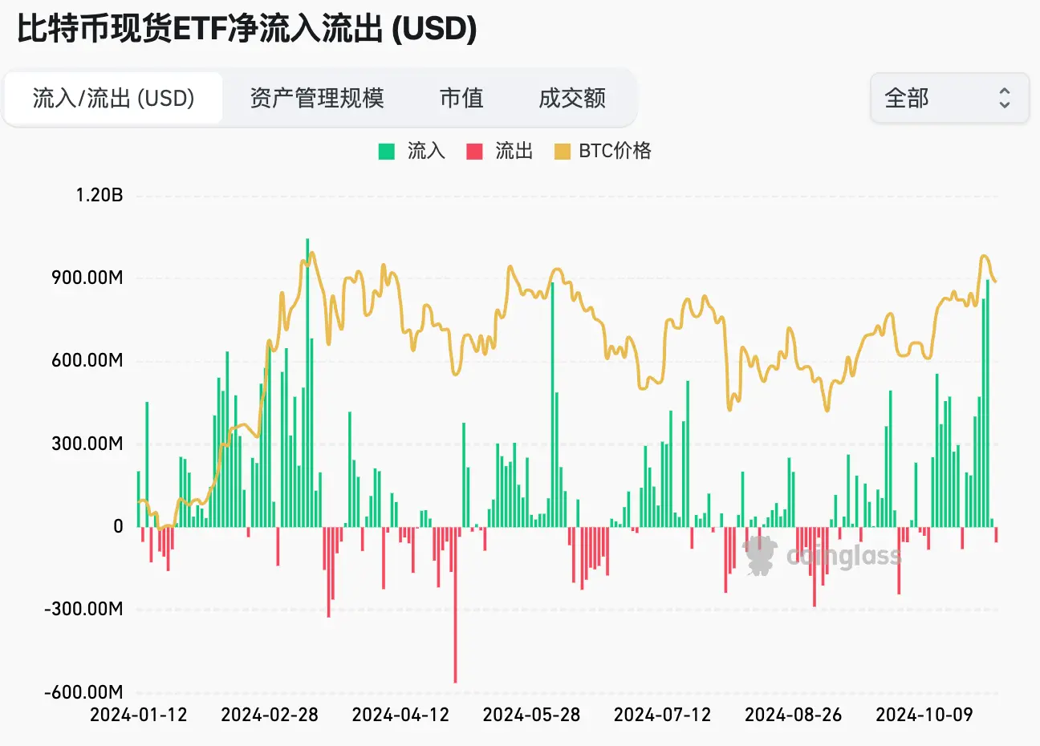Hide the BTC价格 line via legend label
This screenshot has width=1040, height=746.
(615, 151)
